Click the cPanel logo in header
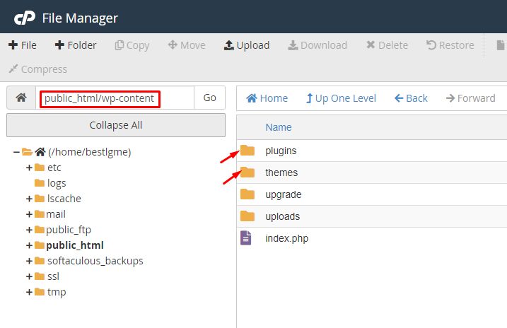 [25, 18]
